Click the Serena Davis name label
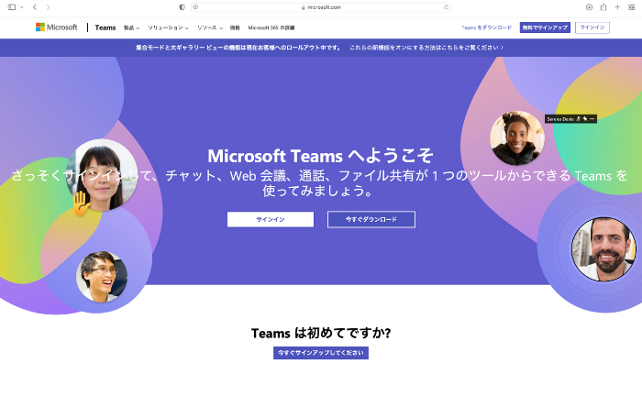The height and width of the screenshot is (396, 642). click(560, 119)
